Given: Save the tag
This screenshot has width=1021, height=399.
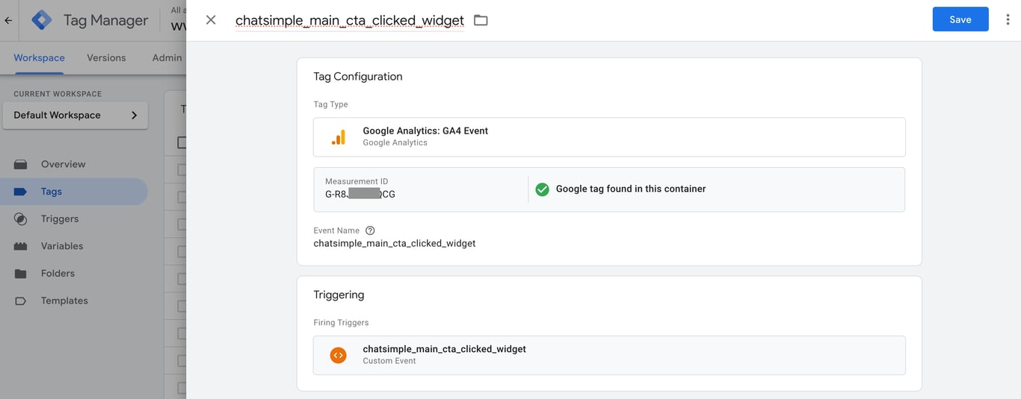Looking at the screenshot, I should (960, 19).
